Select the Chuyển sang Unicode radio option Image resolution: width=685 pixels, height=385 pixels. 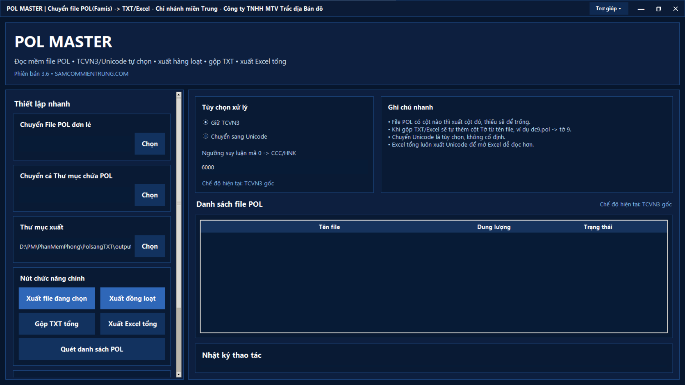(x=235, y=137)
